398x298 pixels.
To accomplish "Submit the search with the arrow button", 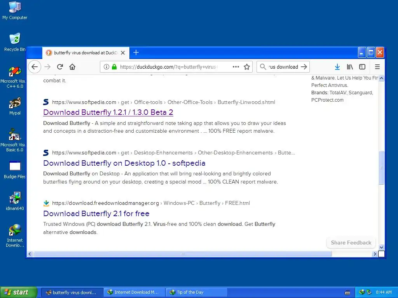I will 304,67.
